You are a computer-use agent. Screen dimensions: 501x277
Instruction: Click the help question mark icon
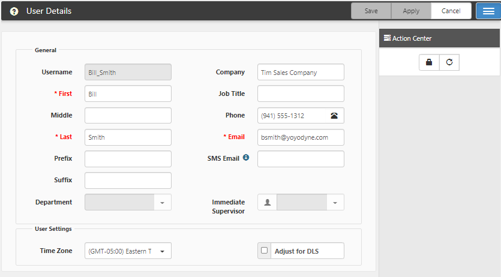click(14, 11)
